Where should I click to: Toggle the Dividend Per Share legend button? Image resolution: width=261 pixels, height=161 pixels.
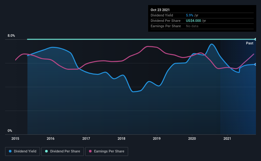coord(63,151)
